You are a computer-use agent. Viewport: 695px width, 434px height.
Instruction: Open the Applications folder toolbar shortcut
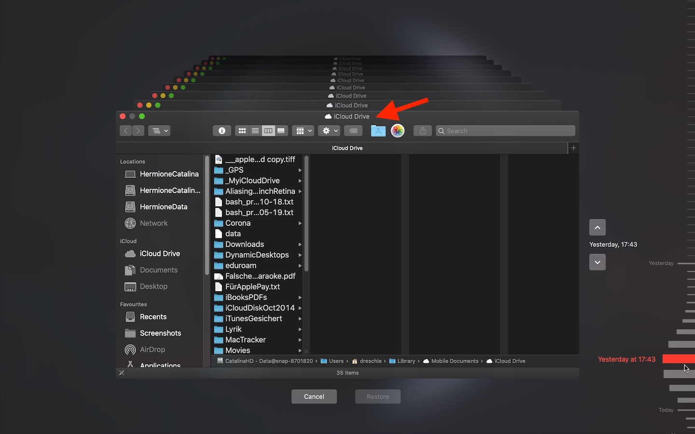(x=378, y=131)
